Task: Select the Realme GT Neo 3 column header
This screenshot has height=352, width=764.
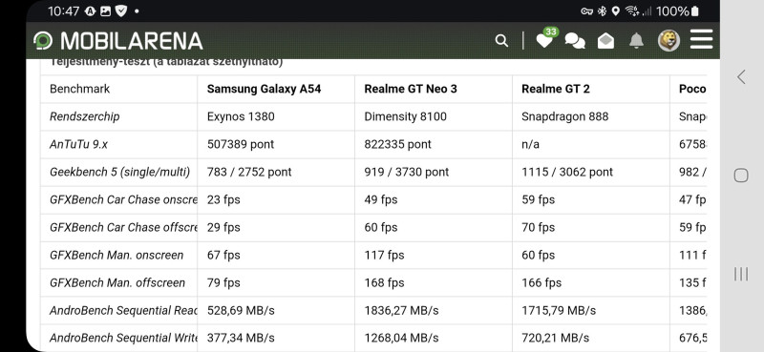Action: pos(411,89)
